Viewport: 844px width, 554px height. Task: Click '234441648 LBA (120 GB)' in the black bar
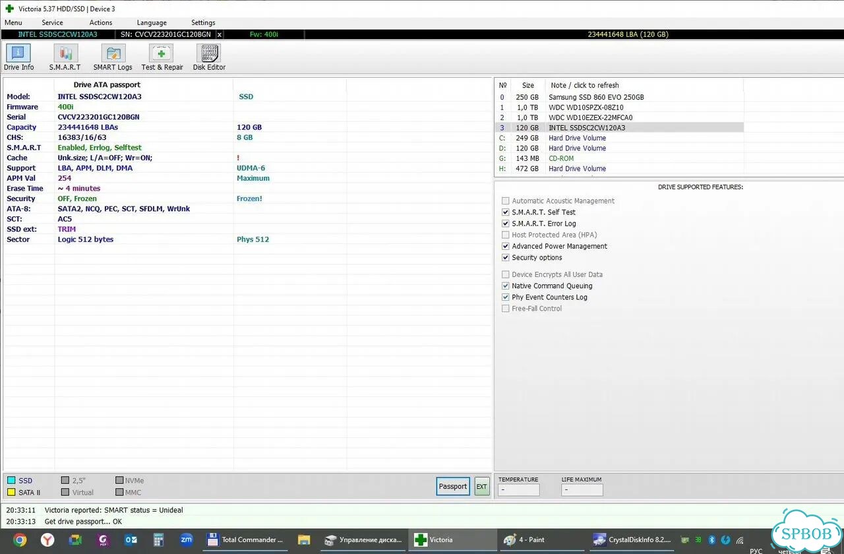click(x=628, y=34)
